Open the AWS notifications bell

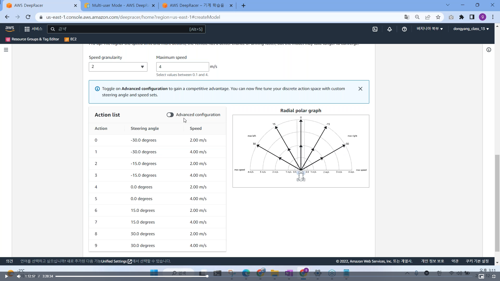pos(390,29)
